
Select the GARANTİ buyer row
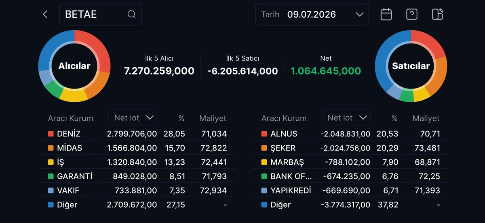tap(137, 176)
